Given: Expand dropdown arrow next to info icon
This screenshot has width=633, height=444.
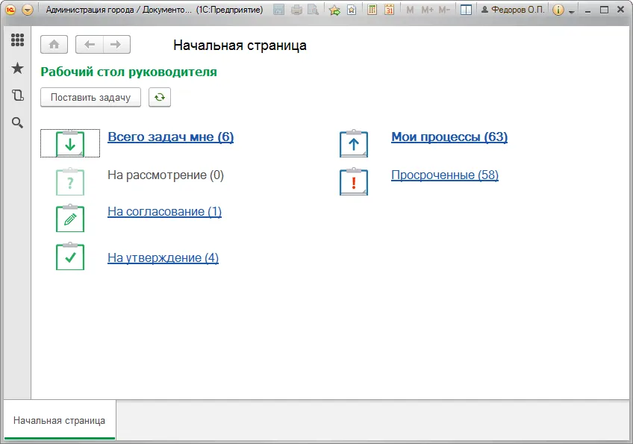Looking at the screenshot, I should pyautogui.click(x=571, y=12).
